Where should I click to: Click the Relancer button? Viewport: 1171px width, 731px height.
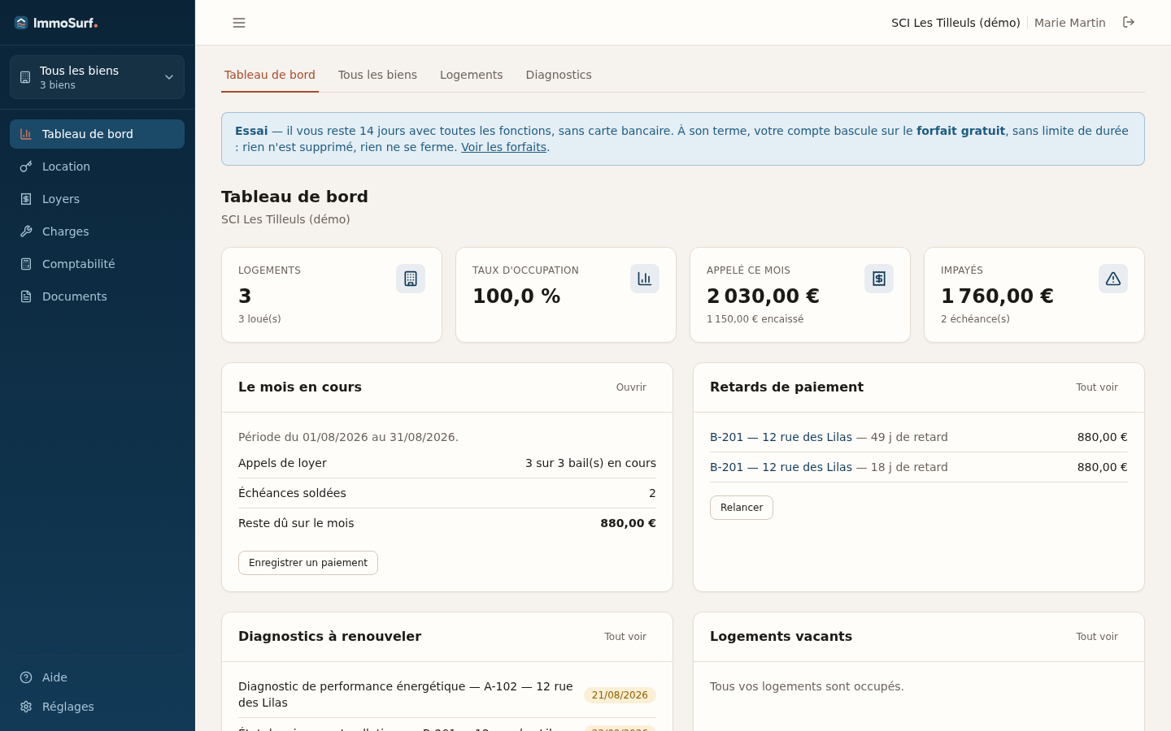742,508
